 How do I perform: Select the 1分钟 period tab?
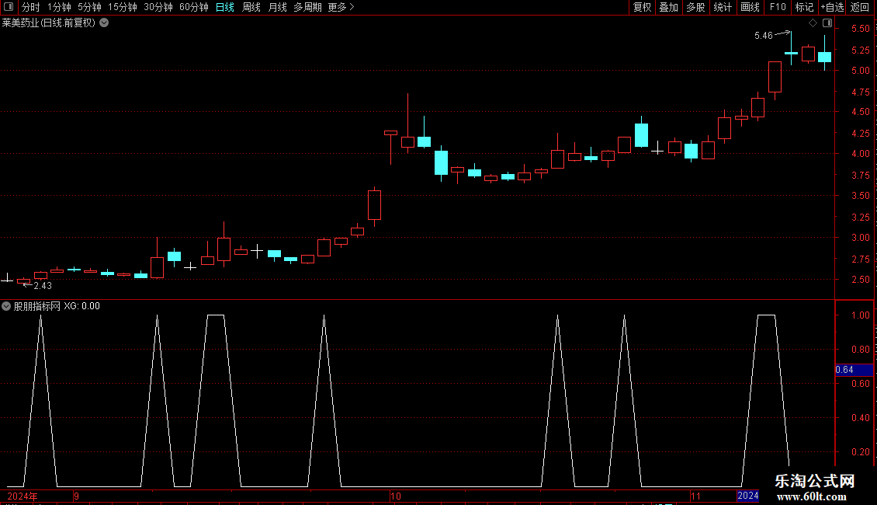click(x=59, y=7)
